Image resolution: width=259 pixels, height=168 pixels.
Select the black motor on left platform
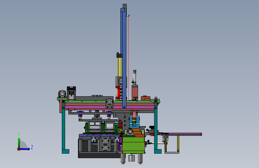click(71, 93)
